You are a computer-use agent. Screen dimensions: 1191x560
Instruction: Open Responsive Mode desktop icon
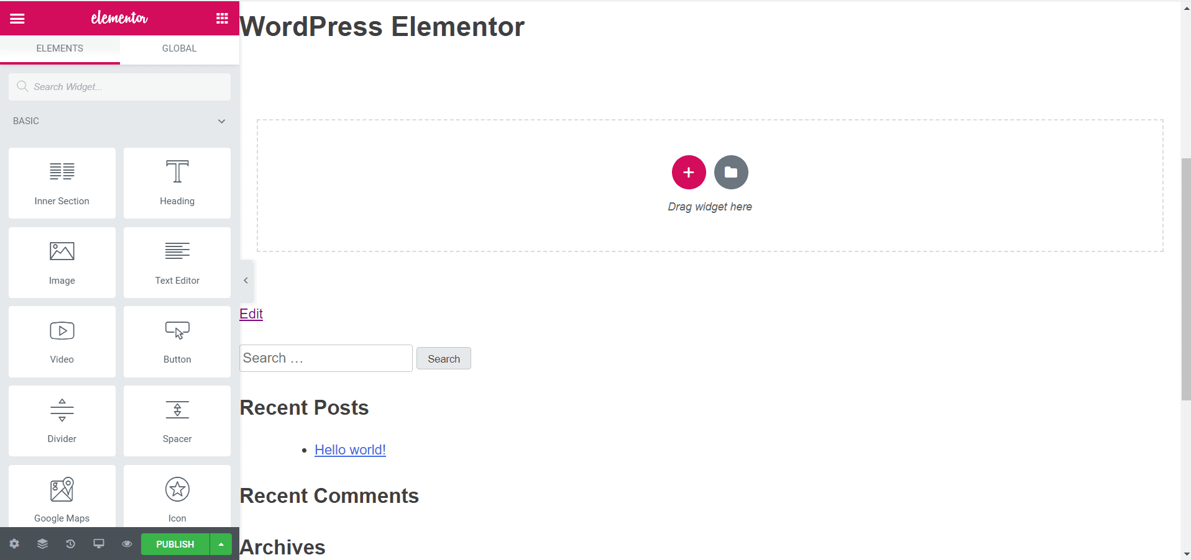pos(99,544)
